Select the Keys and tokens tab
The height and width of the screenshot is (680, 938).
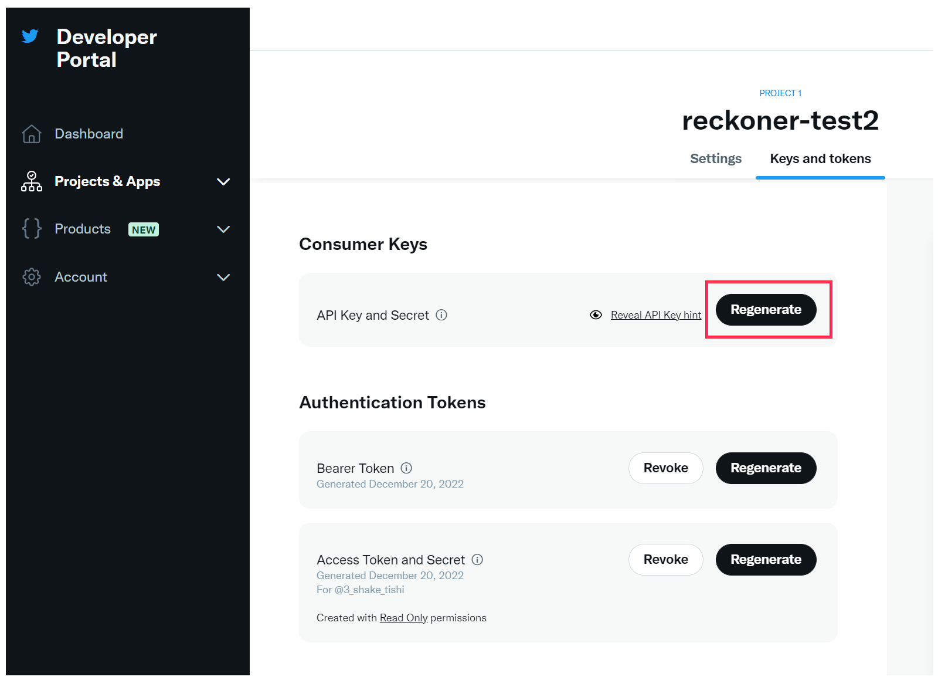point(820,159)
